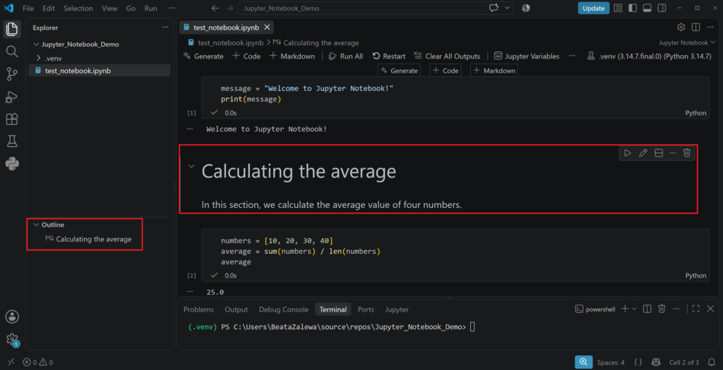Select test_notebook.ipynb in Explorer

[100, 71]
